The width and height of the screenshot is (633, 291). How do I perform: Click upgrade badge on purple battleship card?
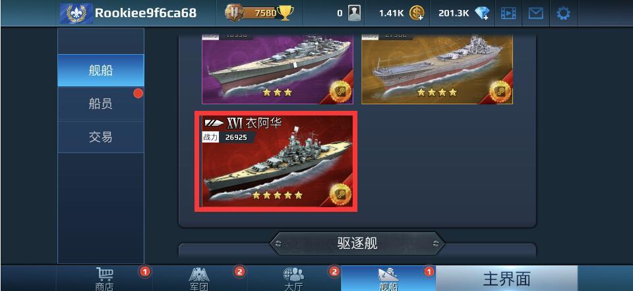[x=340, y=91]
